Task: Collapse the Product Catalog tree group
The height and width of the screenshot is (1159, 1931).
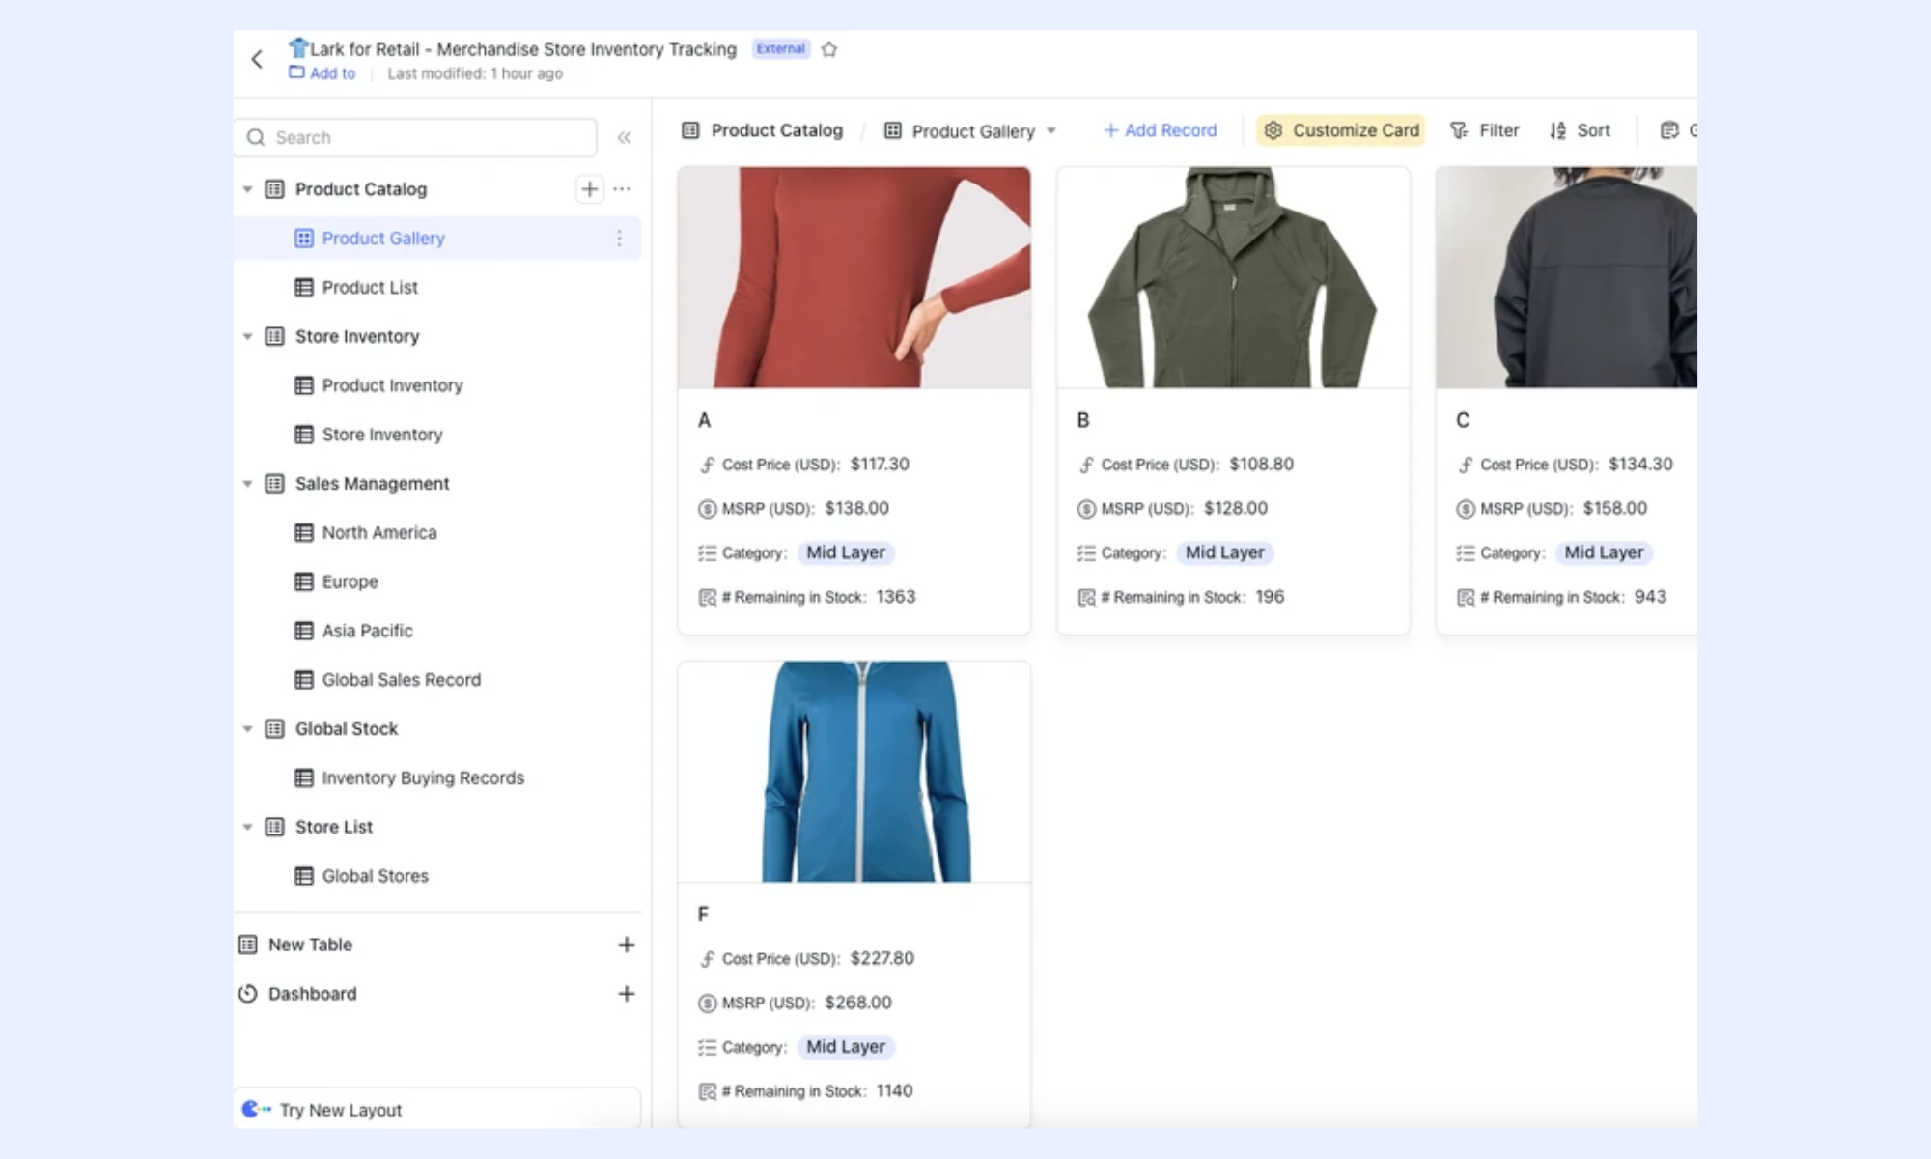Action: 247,189
